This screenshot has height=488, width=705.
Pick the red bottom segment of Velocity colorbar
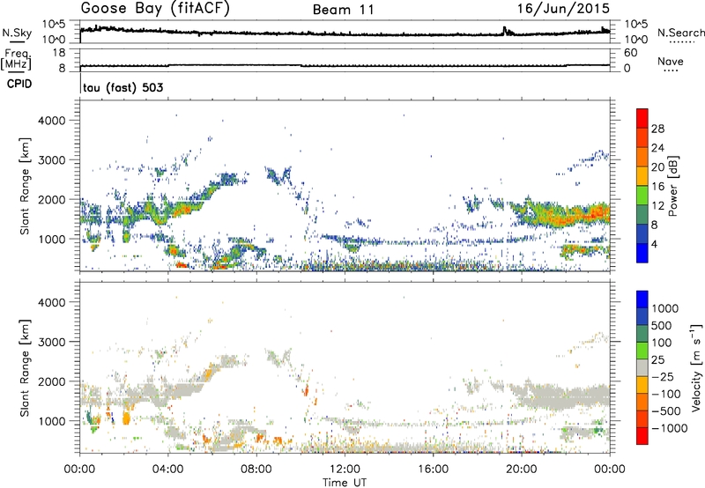click(x=642, y=436)
